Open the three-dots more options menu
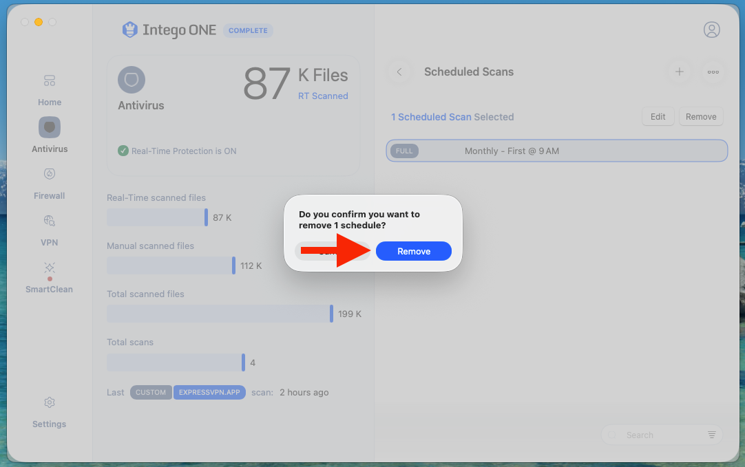 (713, 72)
